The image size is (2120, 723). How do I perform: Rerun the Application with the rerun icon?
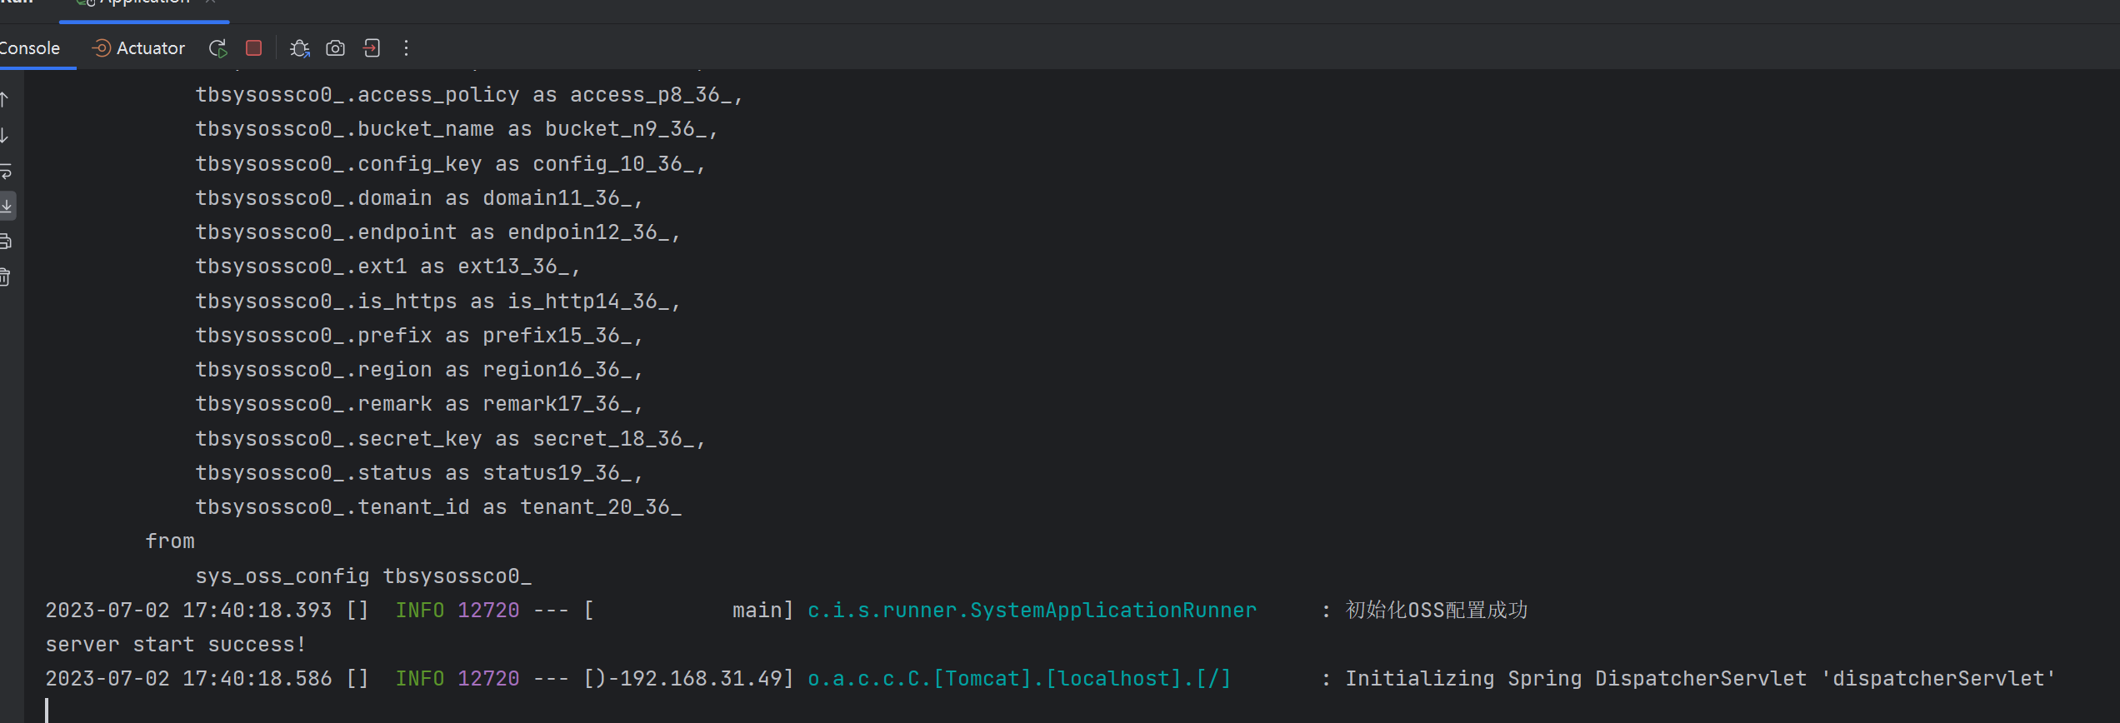pyautogui.click(x=217, y=48)
